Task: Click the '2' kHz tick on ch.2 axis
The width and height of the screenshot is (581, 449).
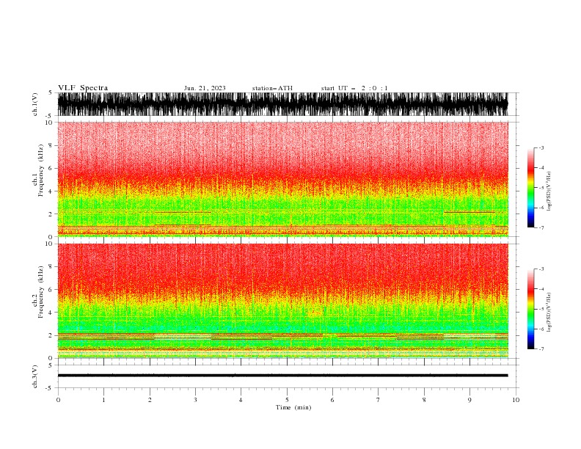Action: coord(51,335)
